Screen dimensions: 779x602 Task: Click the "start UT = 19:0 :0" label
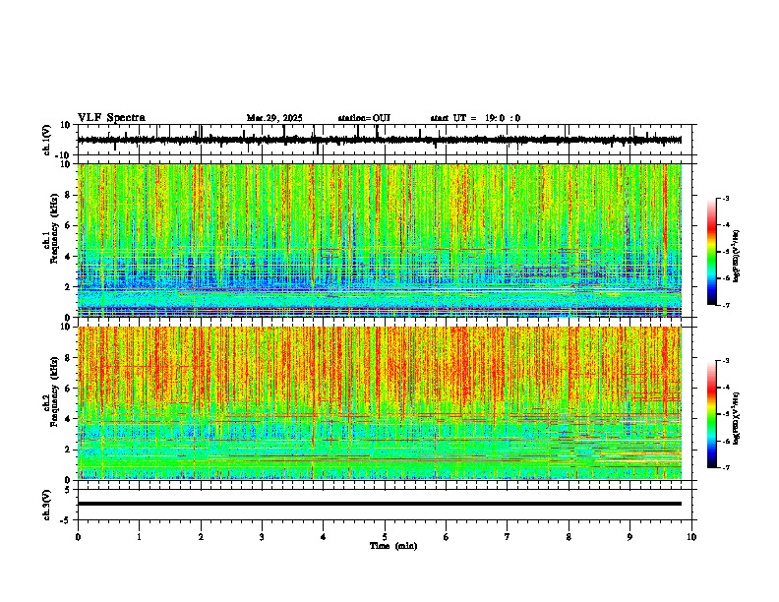(x=475, y=118)
